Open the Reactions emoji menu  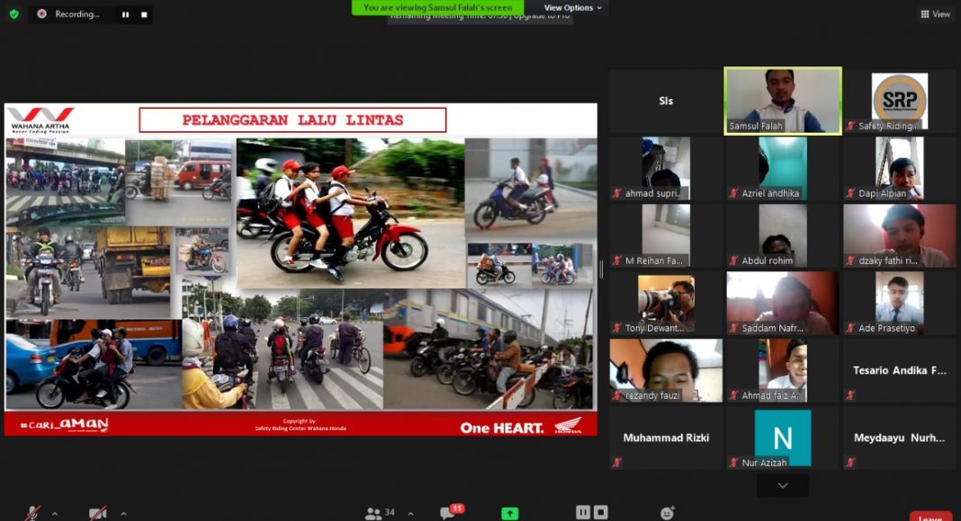coord(667,513)
